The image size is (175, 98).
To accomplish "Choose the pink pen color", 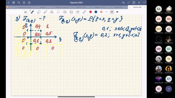I will coord(101,12).
